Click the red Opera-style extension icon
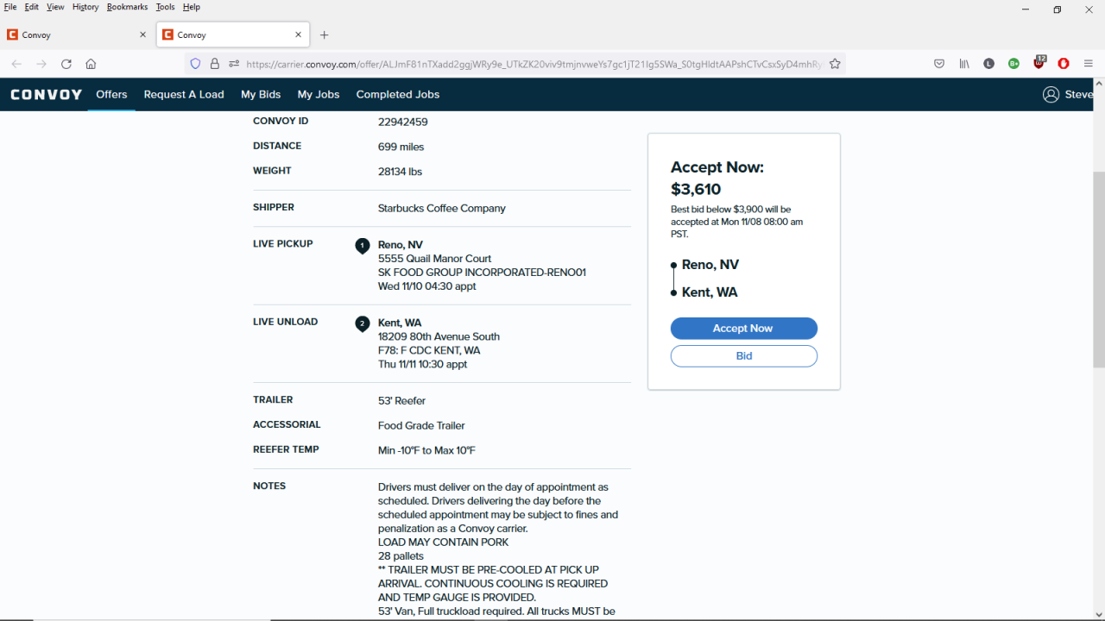Image resolution: width=1105 pixels, height=621 pixels. point(1064,64)
